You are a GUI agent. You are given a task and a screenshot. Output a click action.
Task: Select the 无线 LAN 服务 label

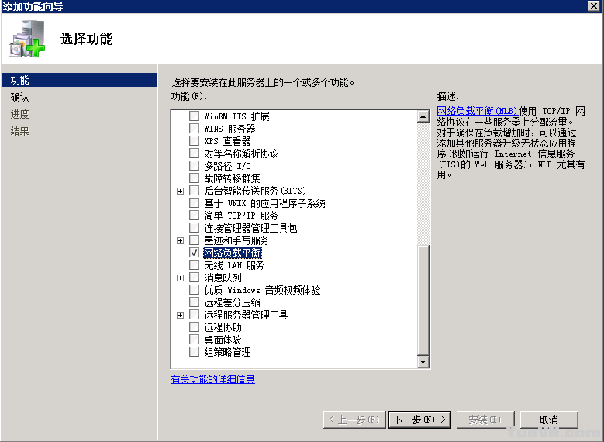pos(234,265)
